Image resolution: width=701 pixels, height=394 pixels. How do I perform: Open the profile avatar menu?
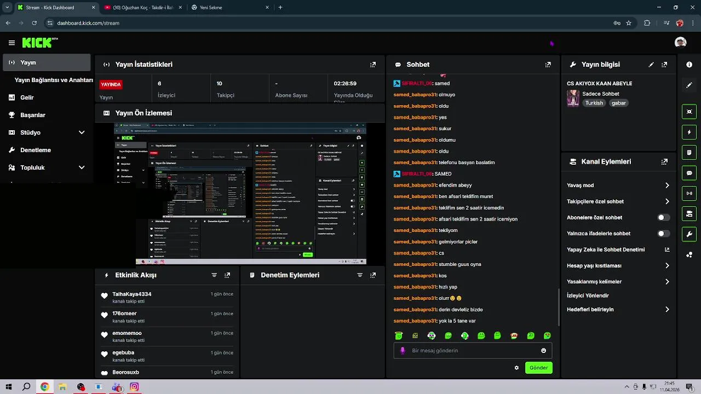[x=680, y=43]
